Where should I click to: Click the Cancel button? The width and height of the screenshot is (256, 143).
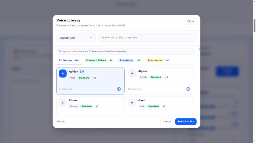167,121
